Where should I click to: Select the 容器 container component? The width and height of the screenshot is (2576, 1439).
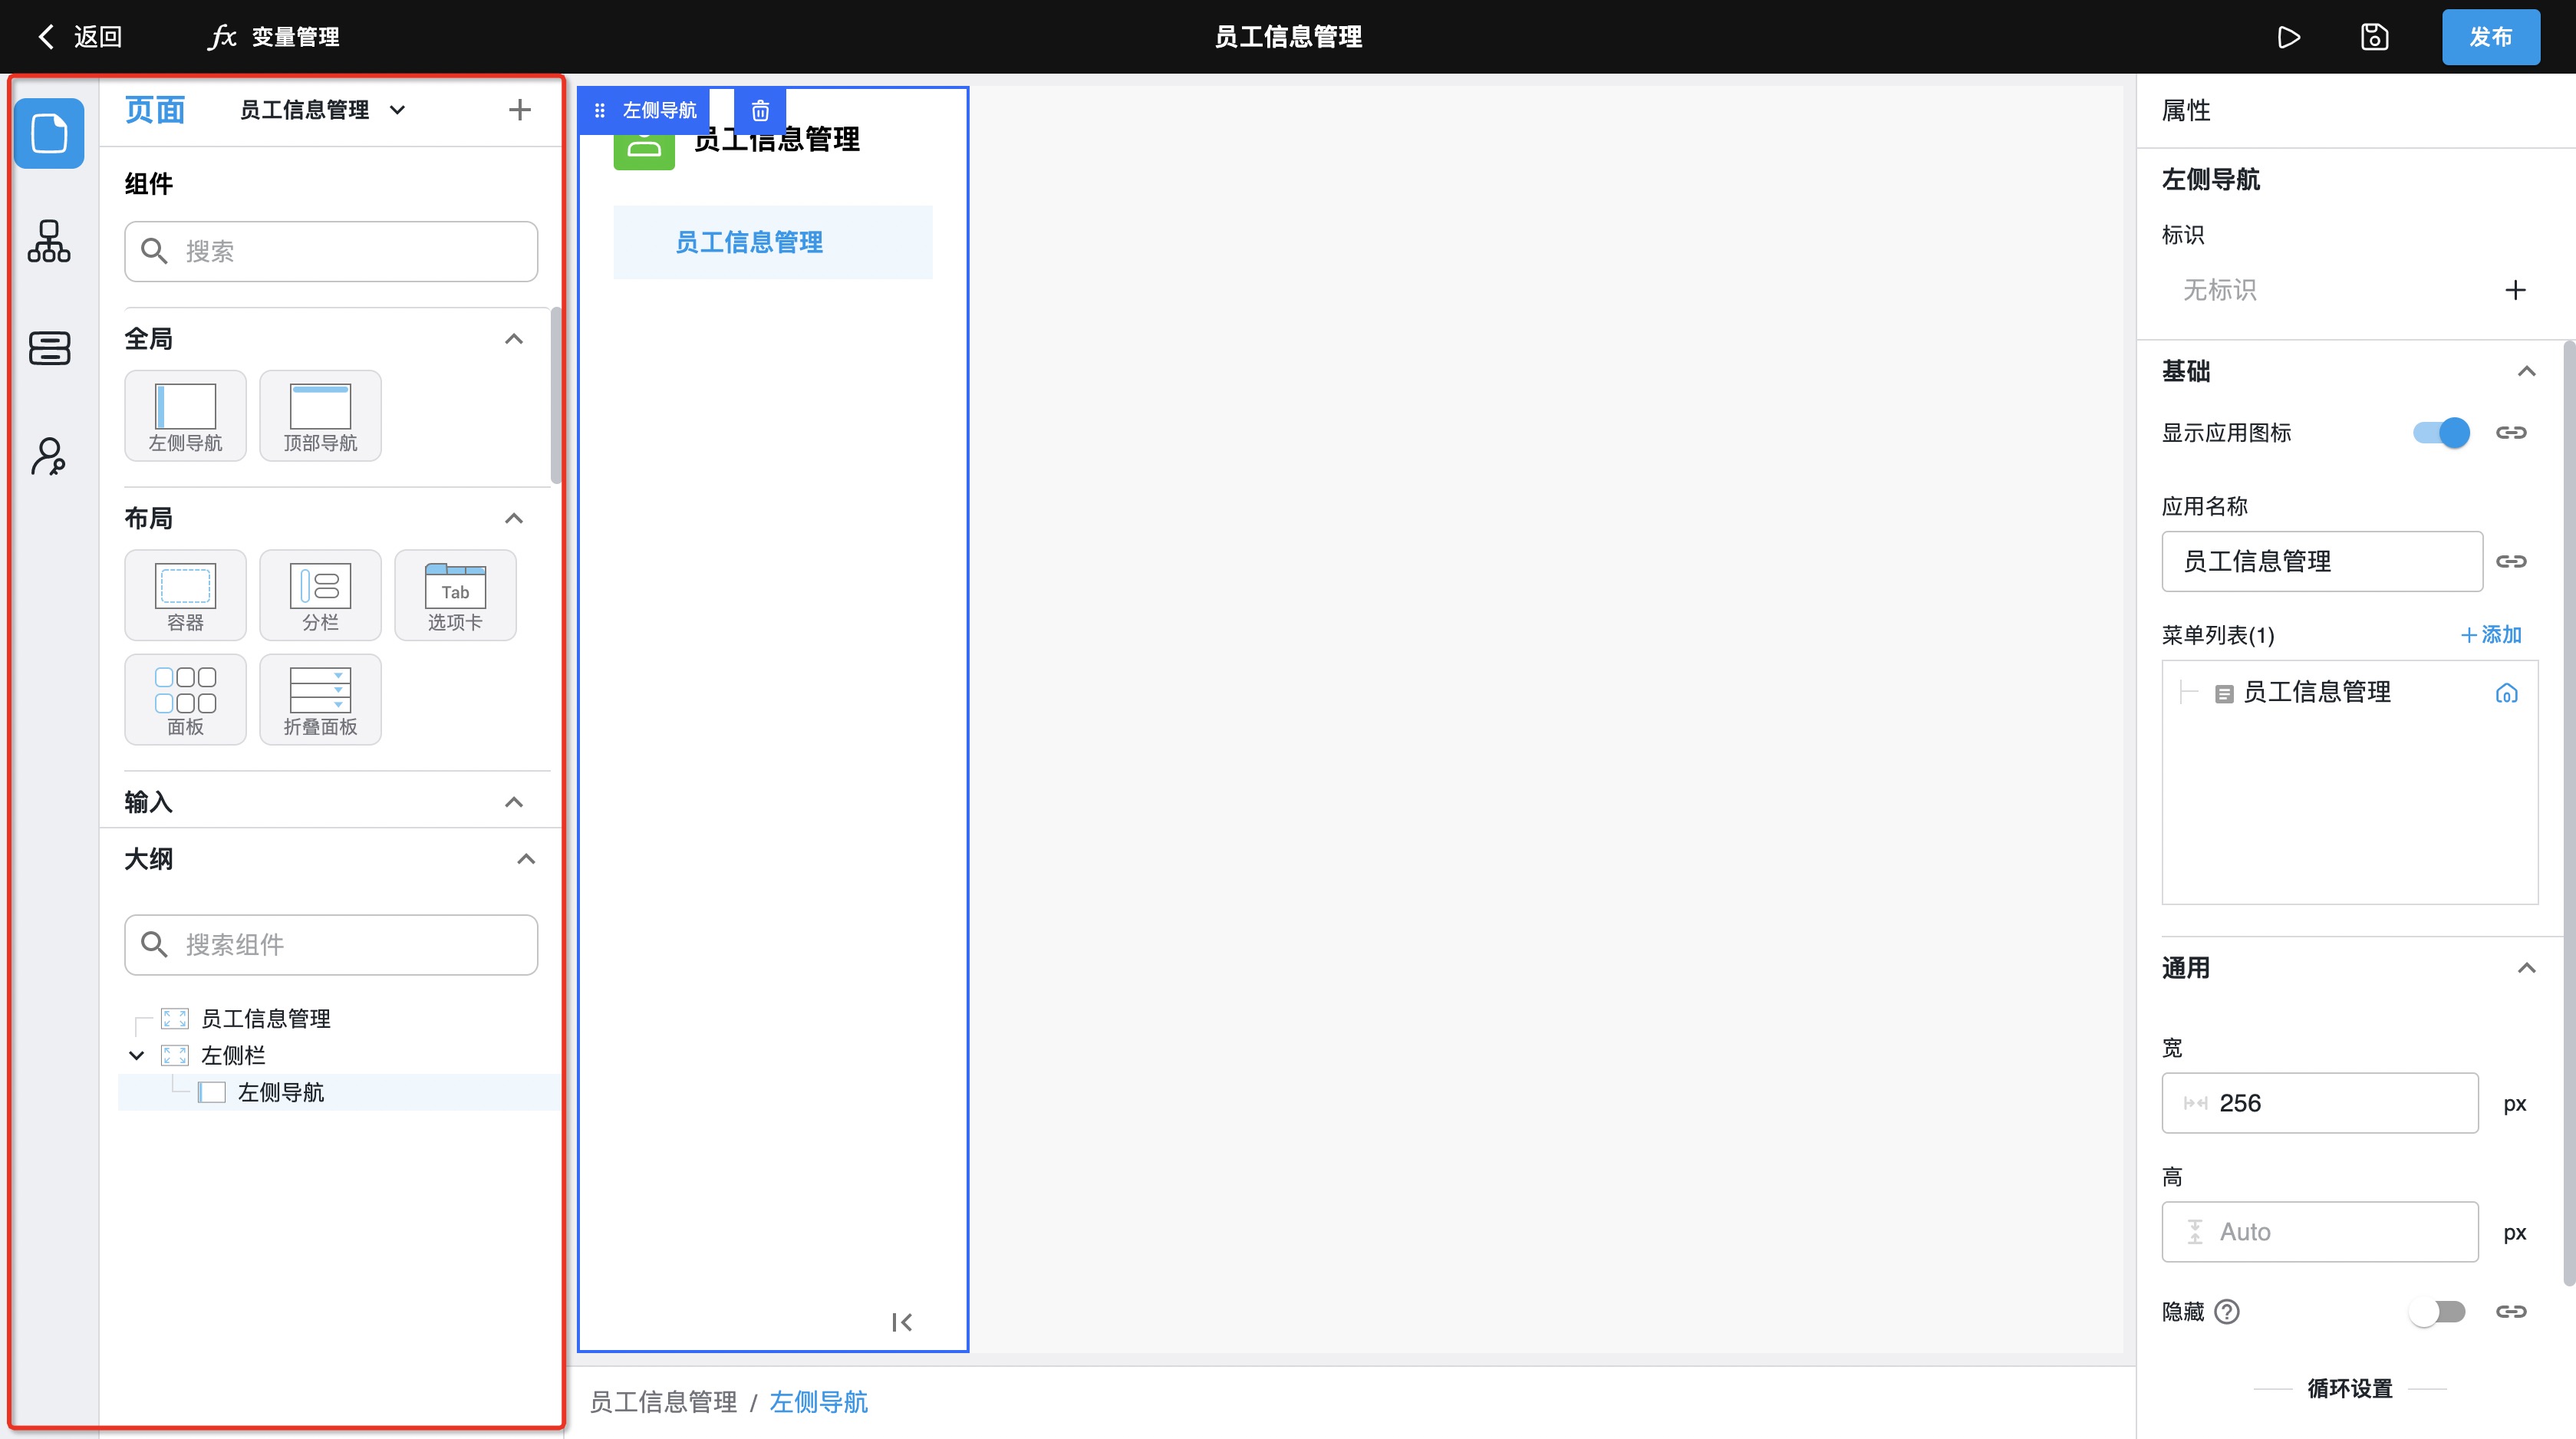[x=185, y=595]
